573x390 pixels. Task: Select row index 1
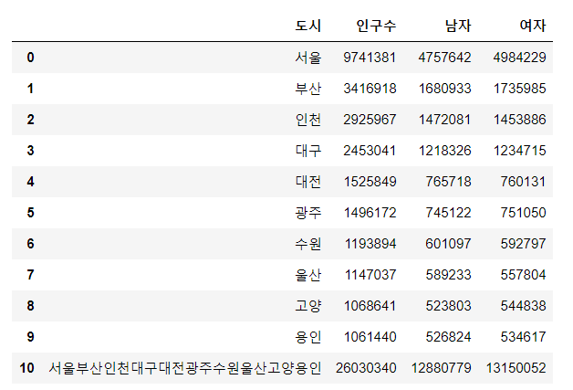click(30, 89)
